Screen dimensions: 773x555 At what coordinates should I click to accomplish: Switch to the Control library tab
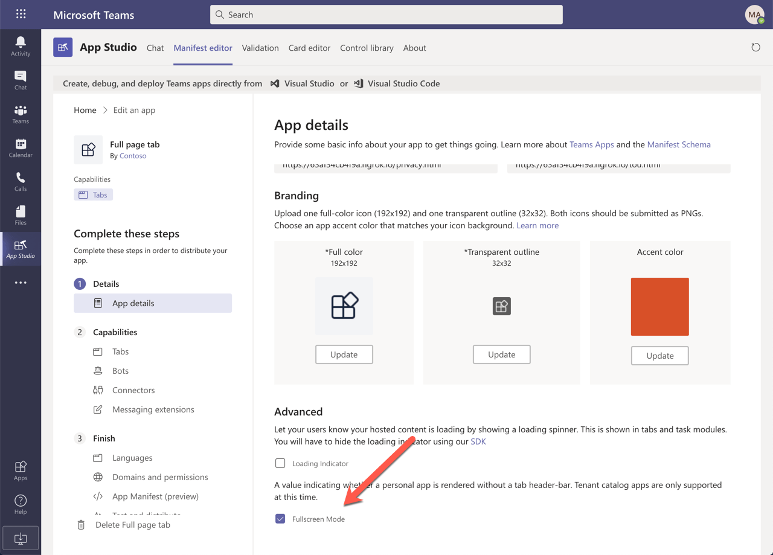pyautogui.click(x=367, y=48)
